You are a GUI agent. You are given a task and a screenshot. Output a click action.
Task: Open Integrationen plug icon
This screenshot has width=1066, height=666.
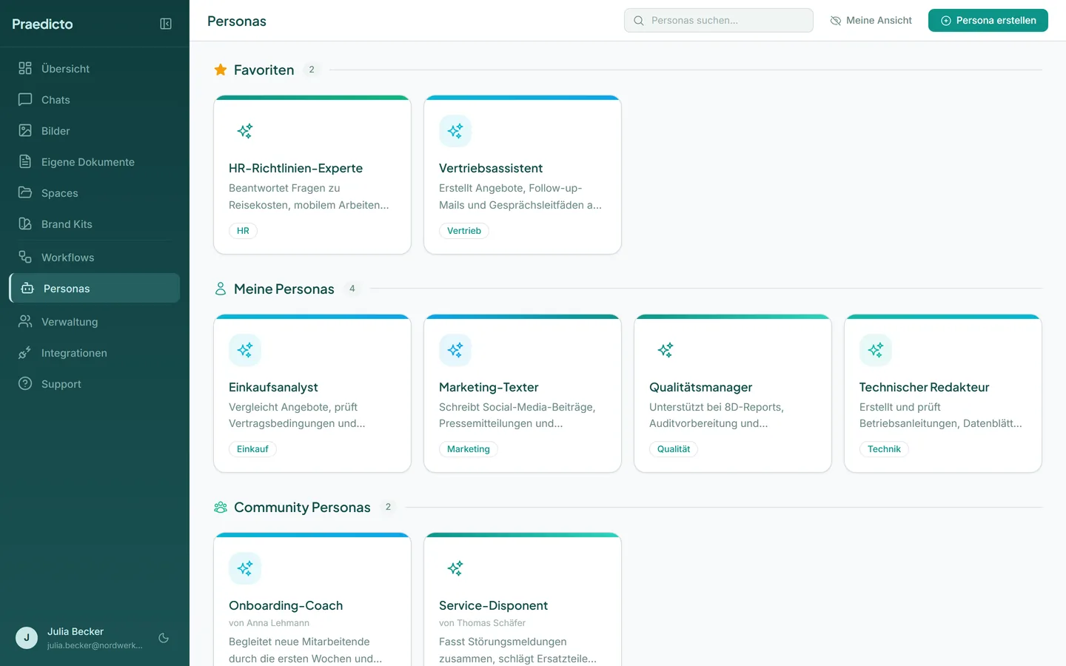[25, 352]
